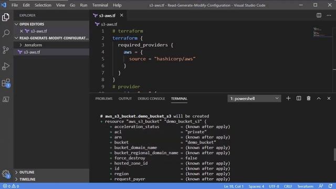Open editor More Actions ellipsis
The width and height of the screenshot is (336, 189).
coord(329,15)
